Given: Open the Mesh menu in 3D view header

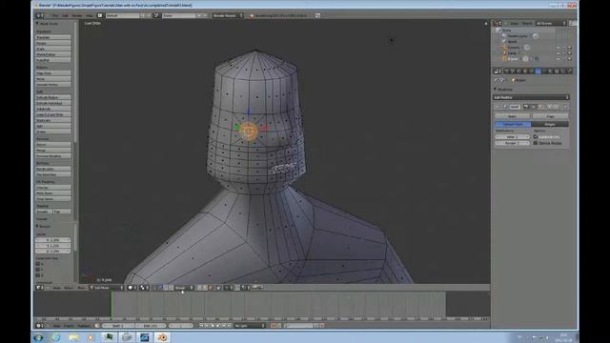Looking at the screenshot, I should 81,288.
